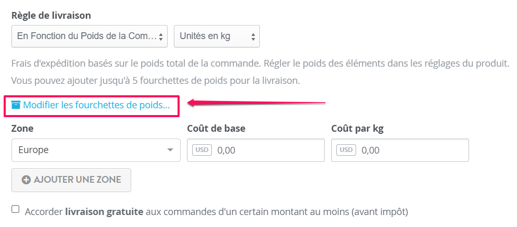Click the up-down arrows of Unités en kg

[x=253, y=36]
